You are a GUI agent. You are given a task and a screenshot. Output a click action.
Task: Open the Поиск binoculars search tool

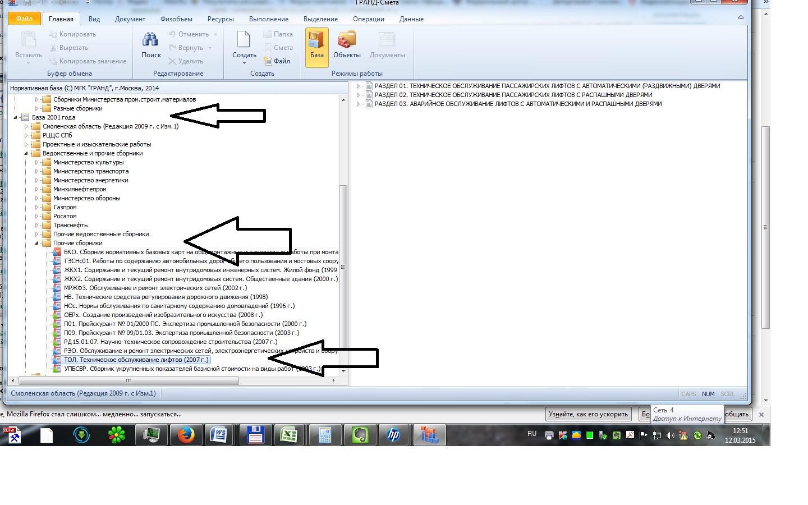click(x=151, y=45)
